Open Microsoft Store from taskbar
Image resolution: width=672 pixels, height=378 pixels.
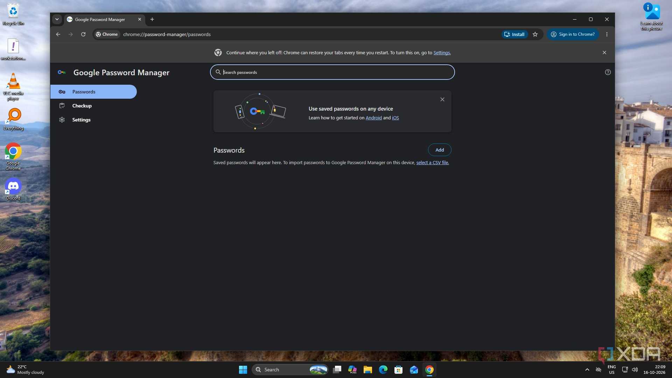[x=399, y=370]
